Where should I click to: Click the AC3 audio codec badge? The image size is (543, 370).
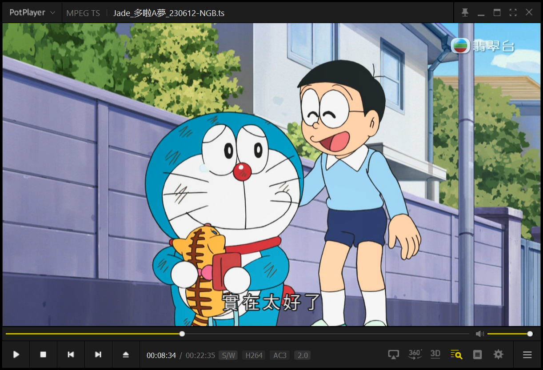pos(280,355)
